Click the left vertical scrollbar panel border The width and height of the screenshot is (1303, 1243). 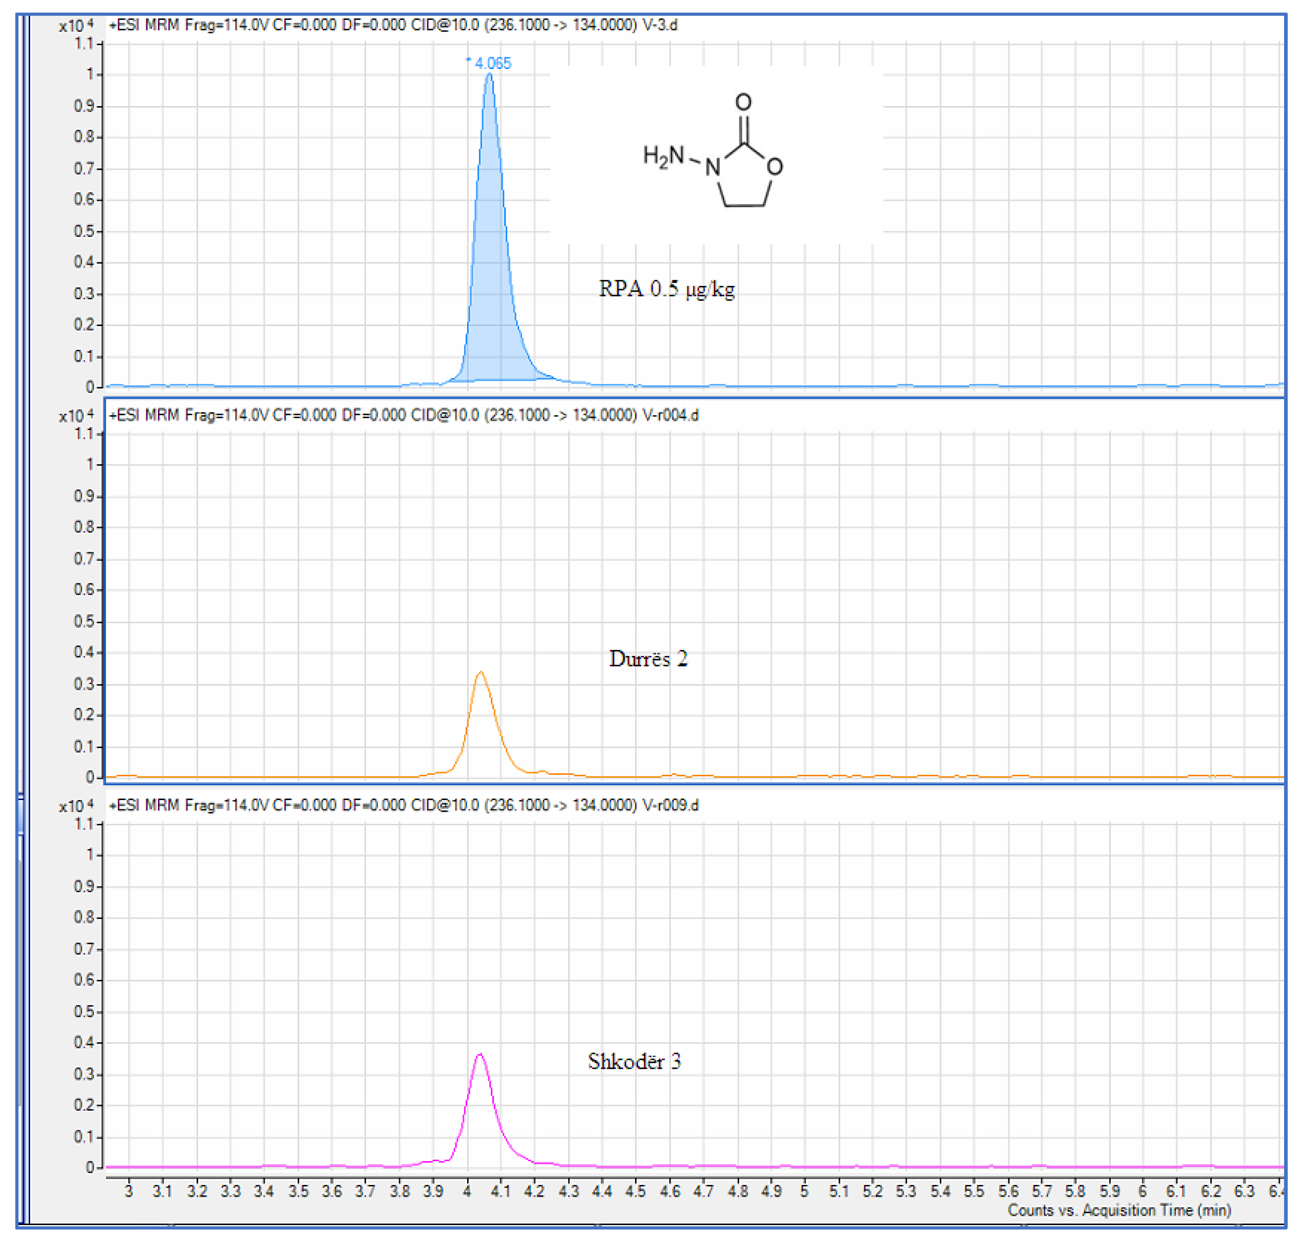click(x=24, y=597)
